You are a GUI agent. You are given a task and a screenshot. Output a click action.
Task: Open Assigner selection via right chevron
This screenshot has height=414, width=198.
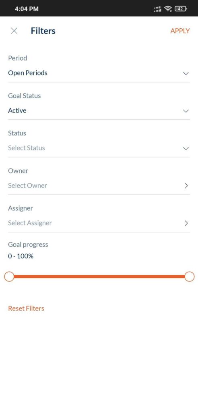point(186,223)
